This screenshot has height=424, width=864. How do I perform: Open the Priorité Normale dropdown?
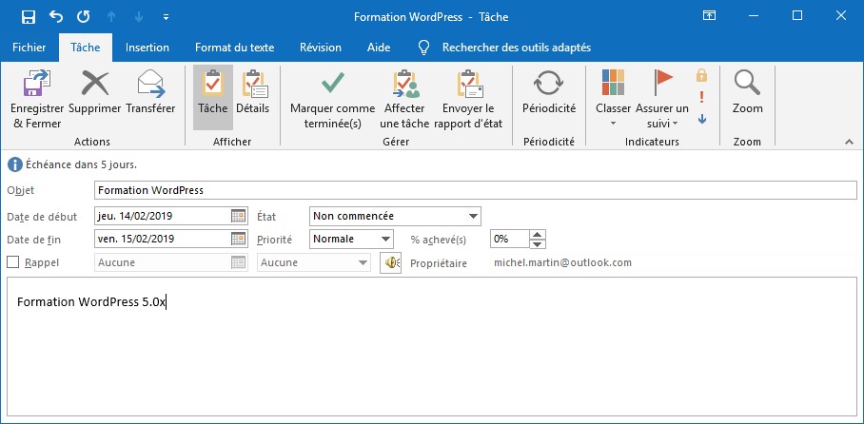[384, 240]
